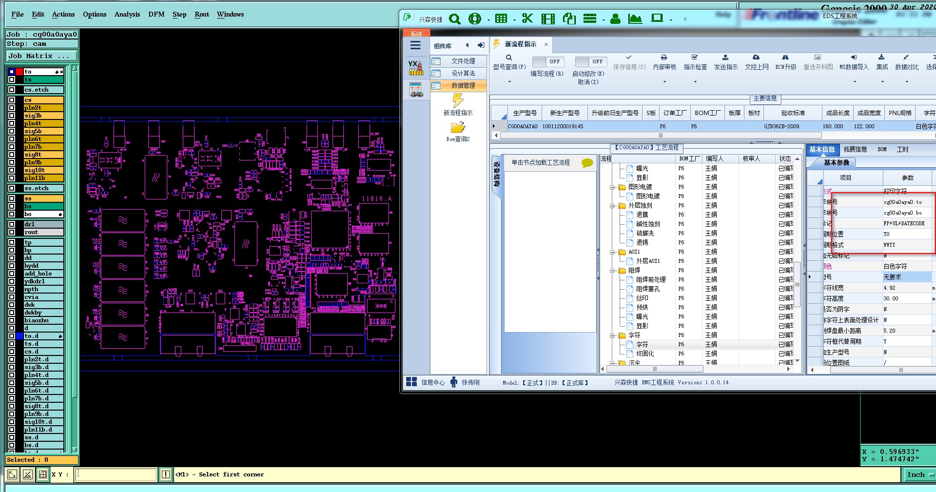
Task: Collapse the AOI1 tree folder
Action: click(x=612, y=252)
